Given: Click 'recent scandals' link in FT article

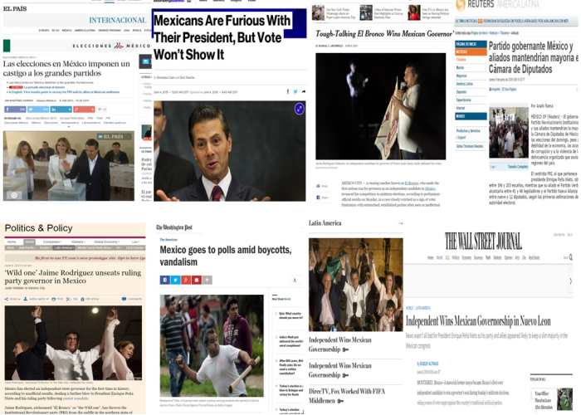Looking at the screenshot, I should pyautogui.click(x=76, y=398).
